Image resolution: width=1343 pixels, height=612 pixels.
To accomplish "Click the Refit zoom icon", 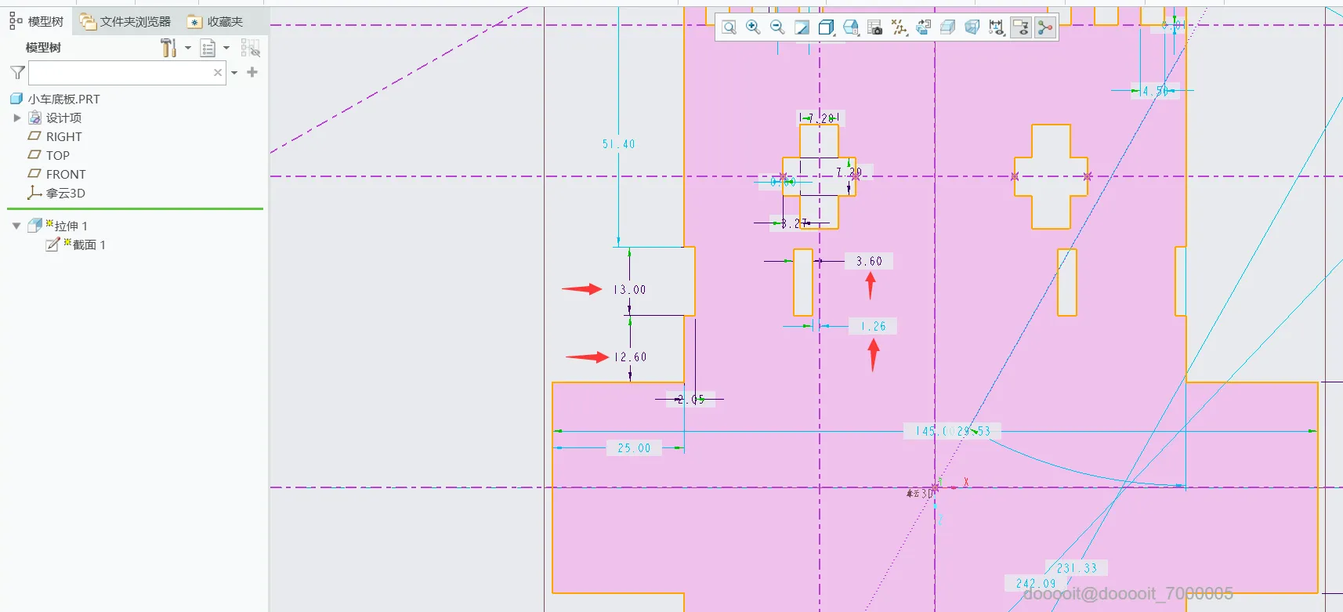I will 729,27.
